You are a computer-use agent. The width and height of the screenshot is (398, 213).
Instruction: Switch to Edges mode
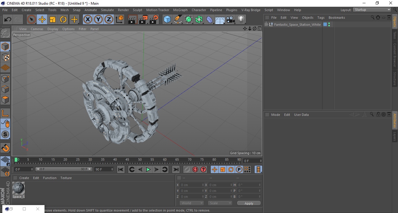pyautogui.click(x=5, y=89)
